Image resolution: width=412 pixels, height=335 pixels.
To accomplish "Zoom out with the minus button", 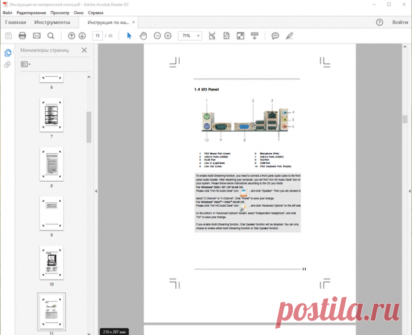I will [x=157, y=36].
